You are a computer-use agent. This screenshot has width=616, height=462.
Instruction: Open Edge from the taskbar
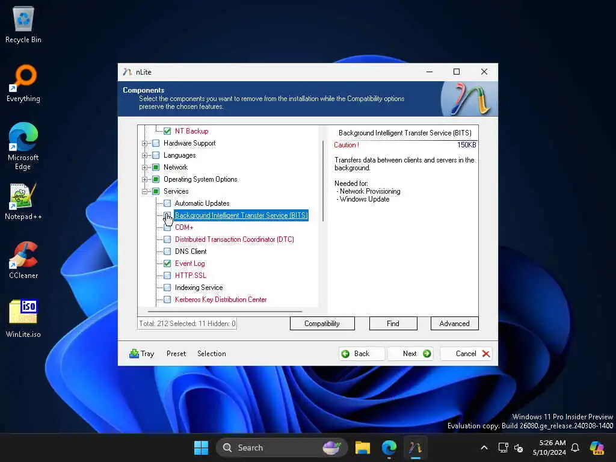click(x=389, y=448)
